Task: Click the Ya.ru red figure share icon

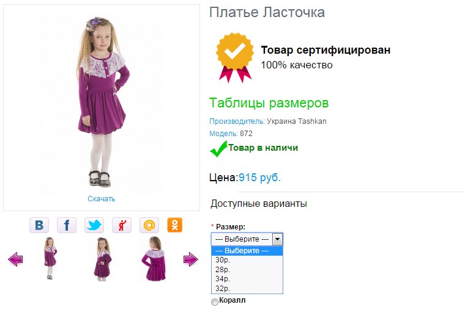Action: (x=122, y=225)
